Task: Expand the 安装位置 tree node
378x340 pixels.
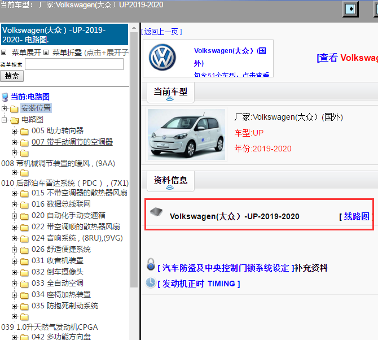Action: click(x=4, y=108)
